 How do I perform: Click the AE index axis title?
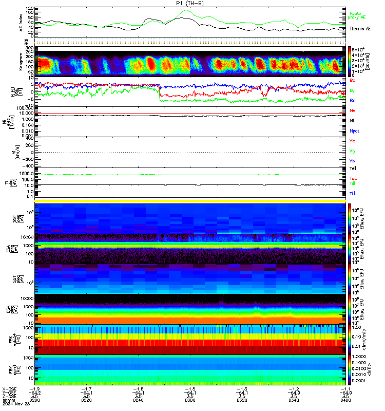coord(21,23)
